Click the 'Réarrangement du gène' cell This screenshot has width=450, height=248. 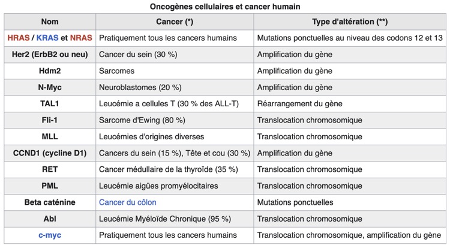tap(299, 104)
